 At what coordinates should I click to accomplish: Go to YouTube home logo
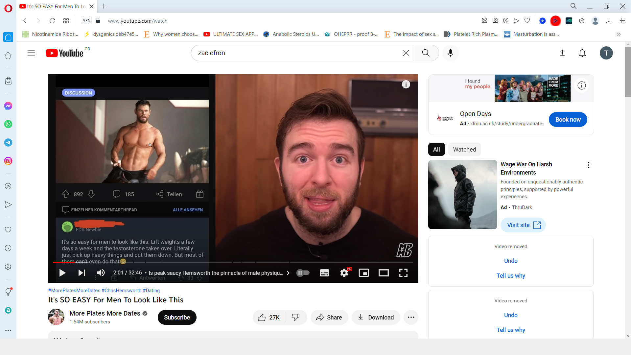(65, 53)
